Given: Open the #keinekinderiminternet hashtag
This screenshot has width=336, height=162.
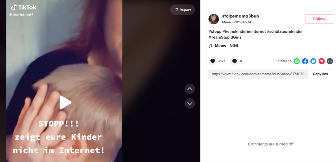Looking at the screenshot, I should click(244, 31).
